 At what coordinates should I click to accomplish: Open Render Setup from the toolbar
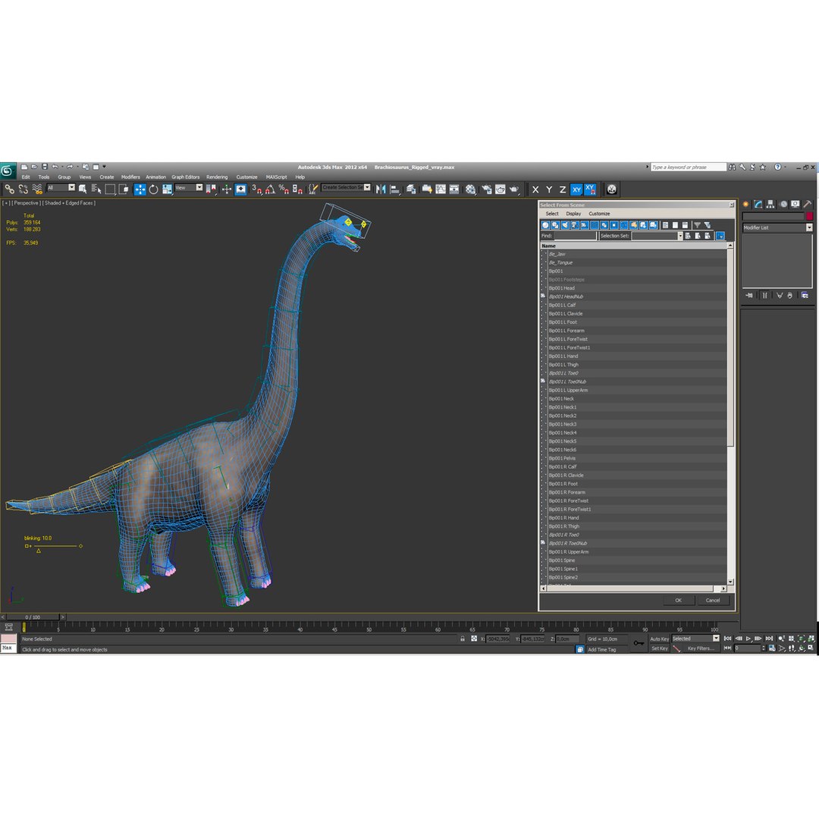[486, 189]
